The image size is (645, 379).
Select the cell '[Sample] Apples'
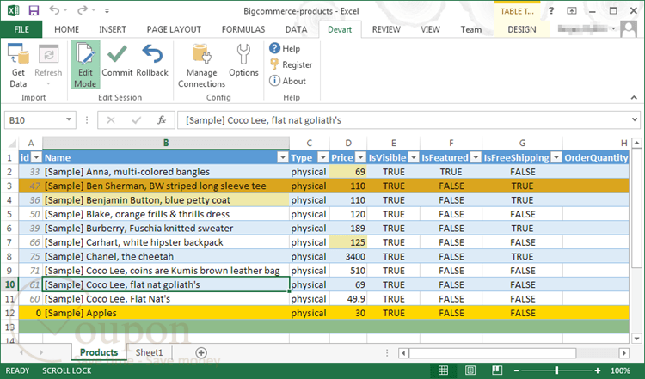tap(166, 313)
